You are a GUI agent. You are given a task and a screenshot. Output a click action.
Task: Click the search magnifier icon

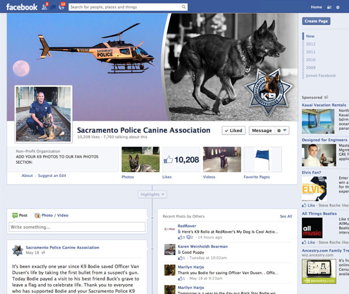click(184, 7)
